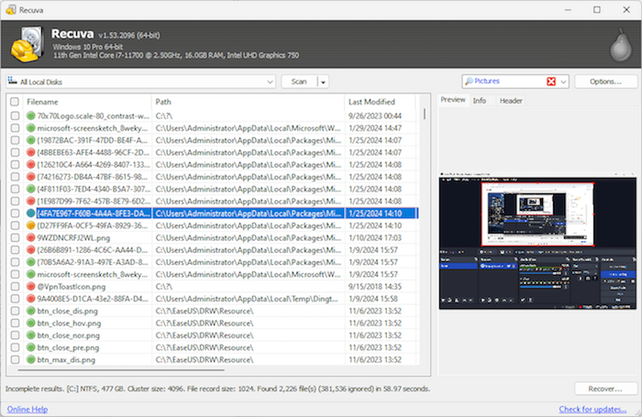Click inside the Pictures filter text field
This screenshot has width=642, height=417.
(x=508, y=82)
